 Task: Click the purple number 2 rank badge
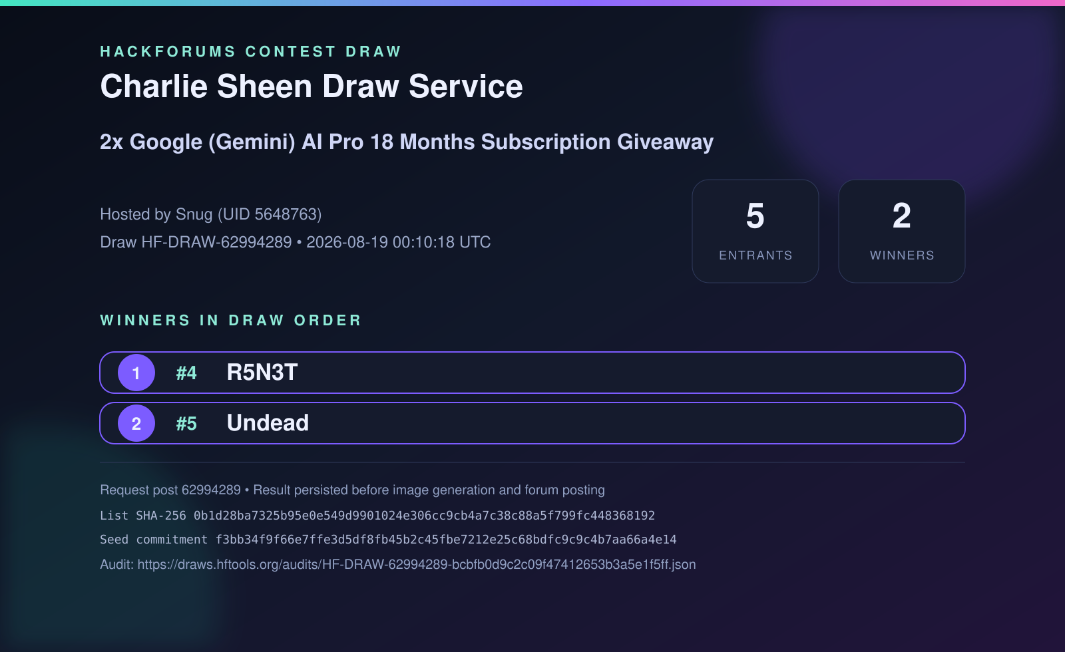pyautogui.click(x=136, y=423)
